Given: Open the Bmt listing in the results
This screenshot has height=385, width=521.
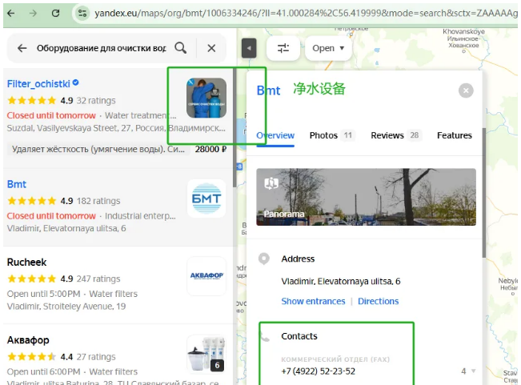Looking at the screenshot, I should pos(17,184).
